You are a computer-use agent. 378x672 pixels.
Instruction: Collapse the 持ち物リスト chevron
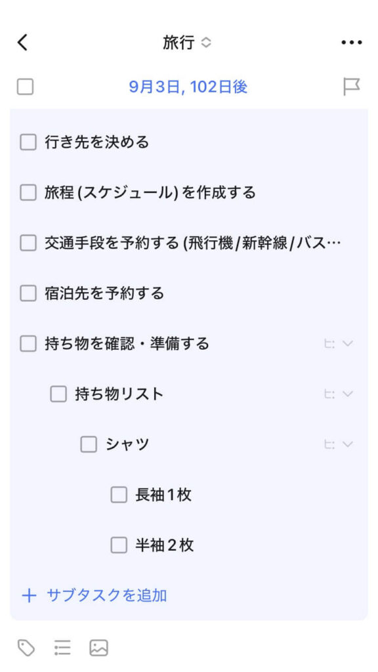click(x=348, y=394)
